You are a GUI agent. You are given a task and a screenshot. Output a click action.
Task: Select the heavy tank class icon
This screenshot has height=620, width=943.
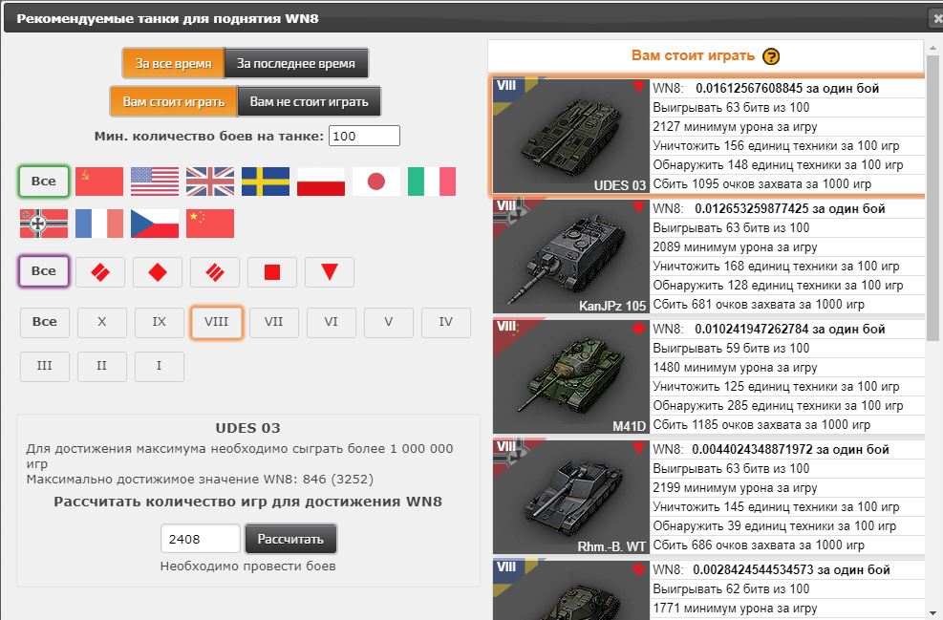(215, 272)
